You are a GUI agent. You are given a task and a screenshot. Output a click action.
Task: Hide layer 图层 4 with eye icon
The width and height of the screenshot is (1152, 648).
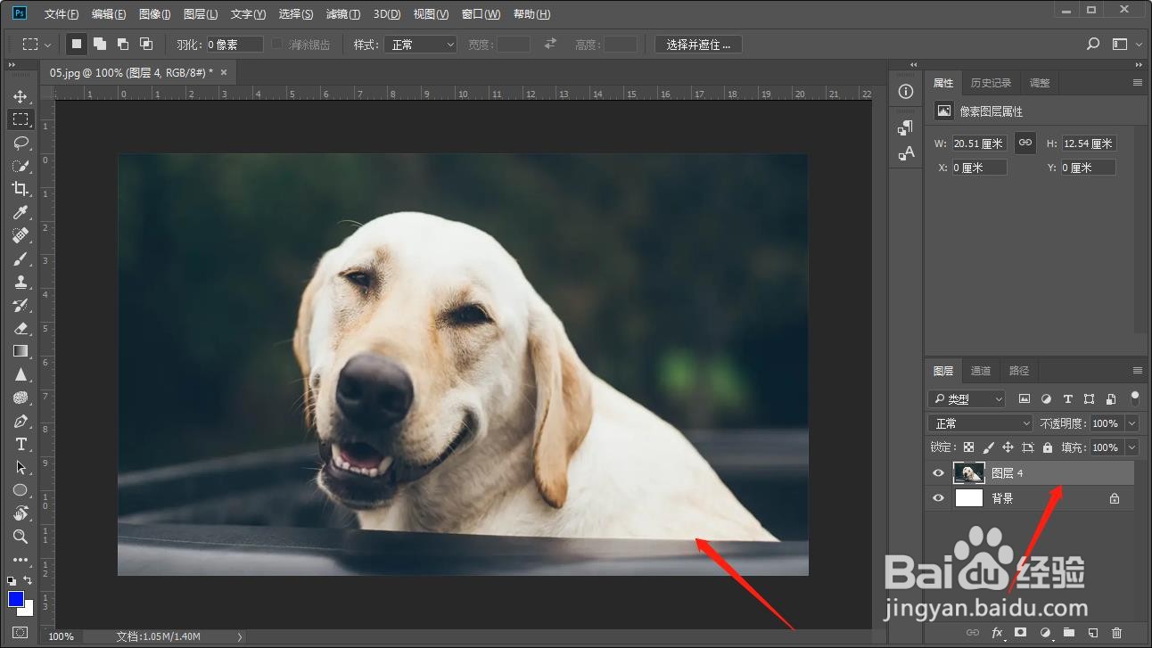(938, 473)
